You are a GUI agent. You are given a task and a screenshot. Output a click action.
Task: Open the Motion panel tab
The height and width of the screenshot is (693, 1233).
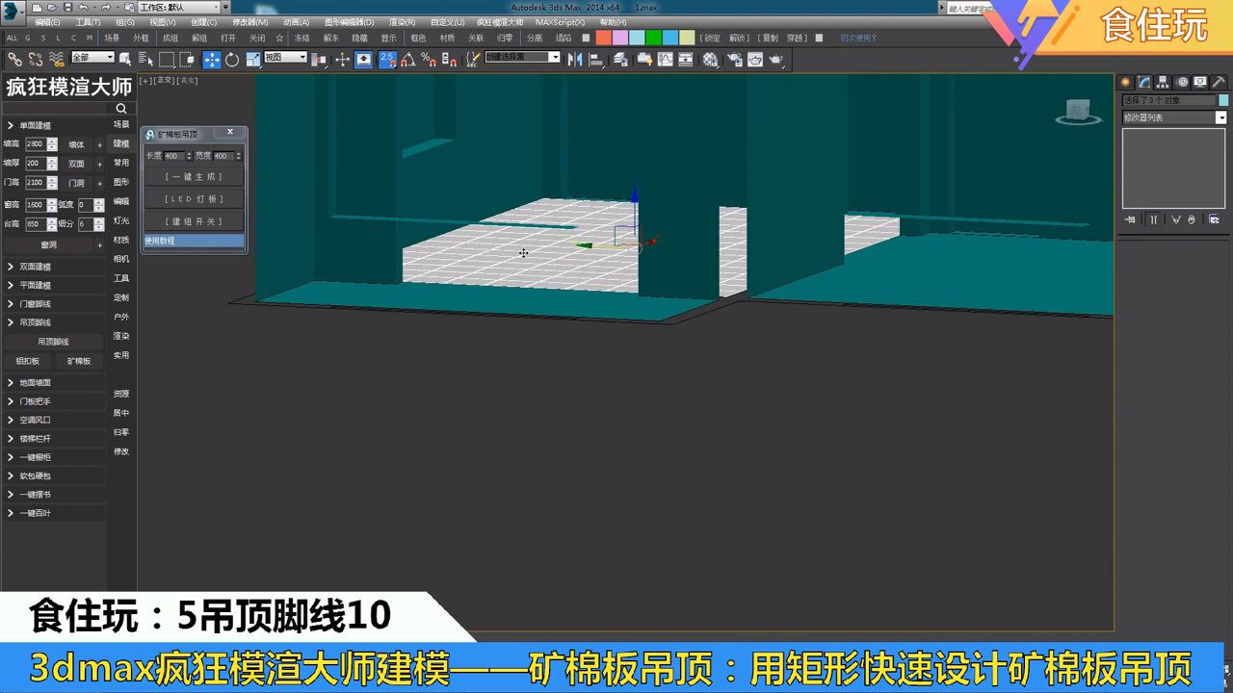click(1182, 82)
